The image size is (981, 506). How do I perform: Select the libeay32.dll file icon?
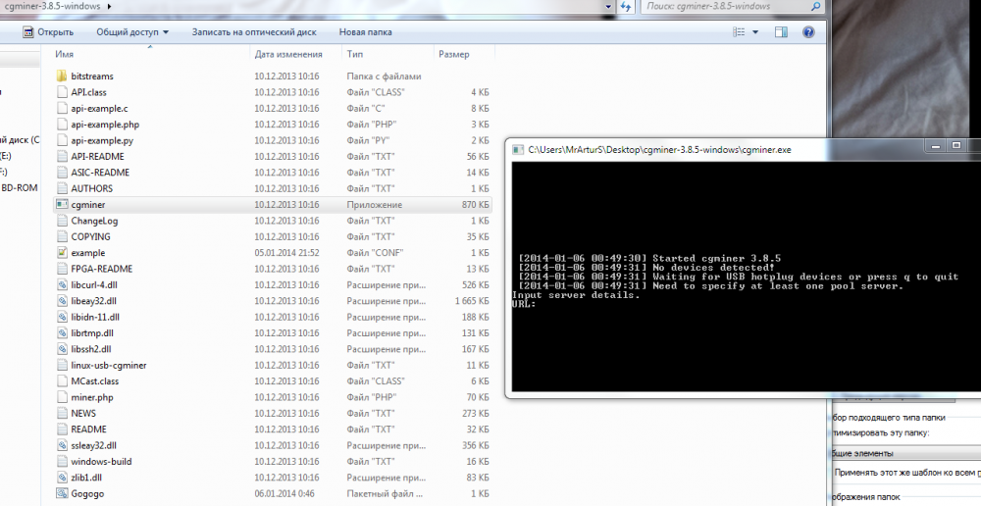coord(61,301)
